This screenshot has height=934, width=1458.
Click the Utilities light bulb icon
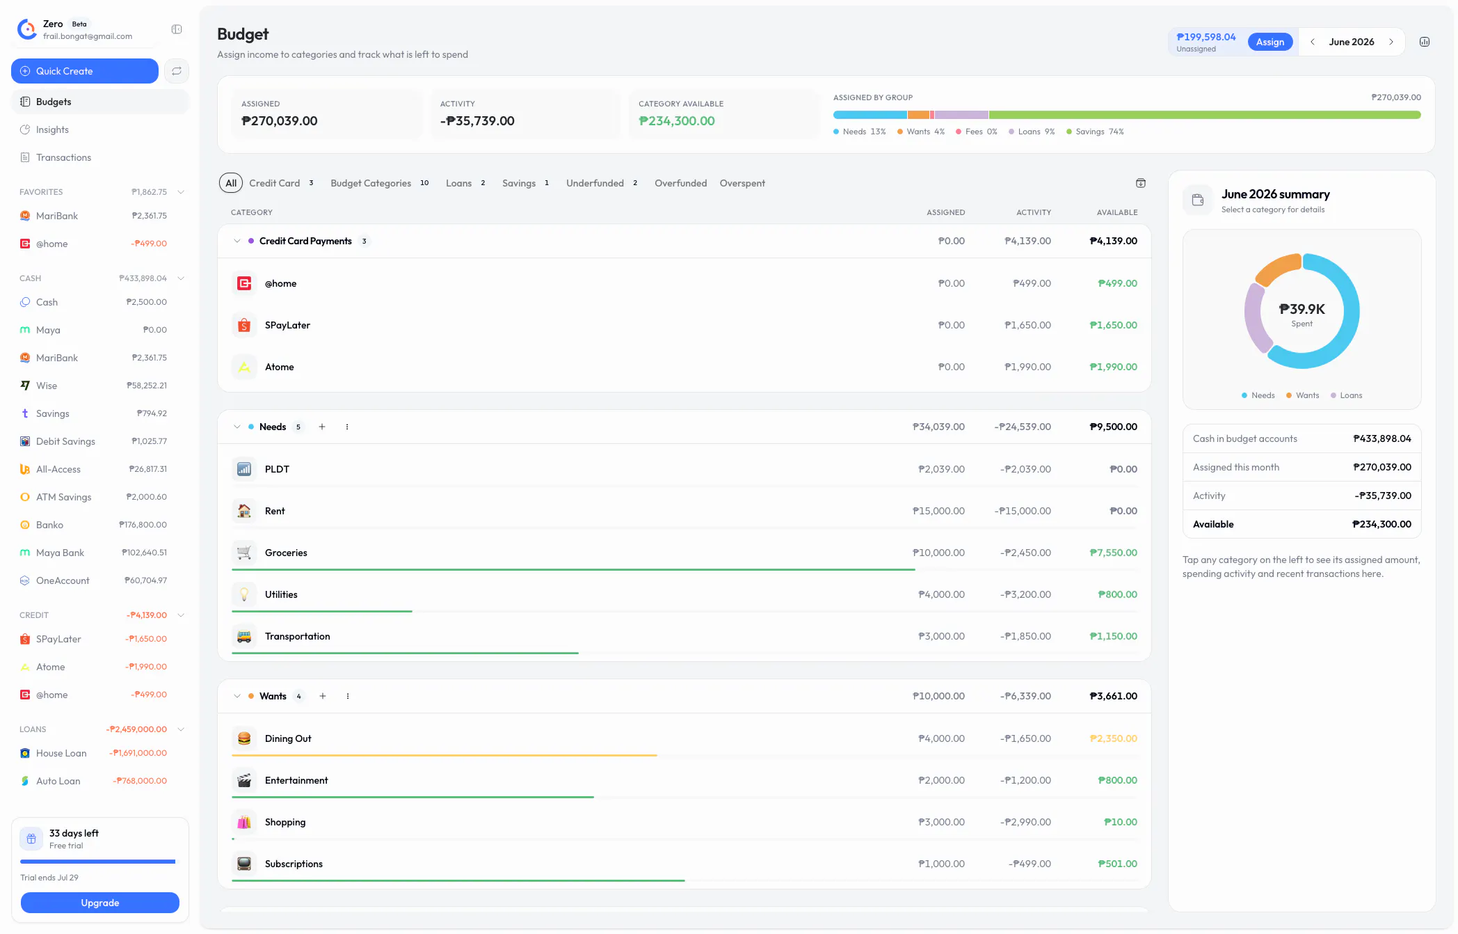point(244,594)
